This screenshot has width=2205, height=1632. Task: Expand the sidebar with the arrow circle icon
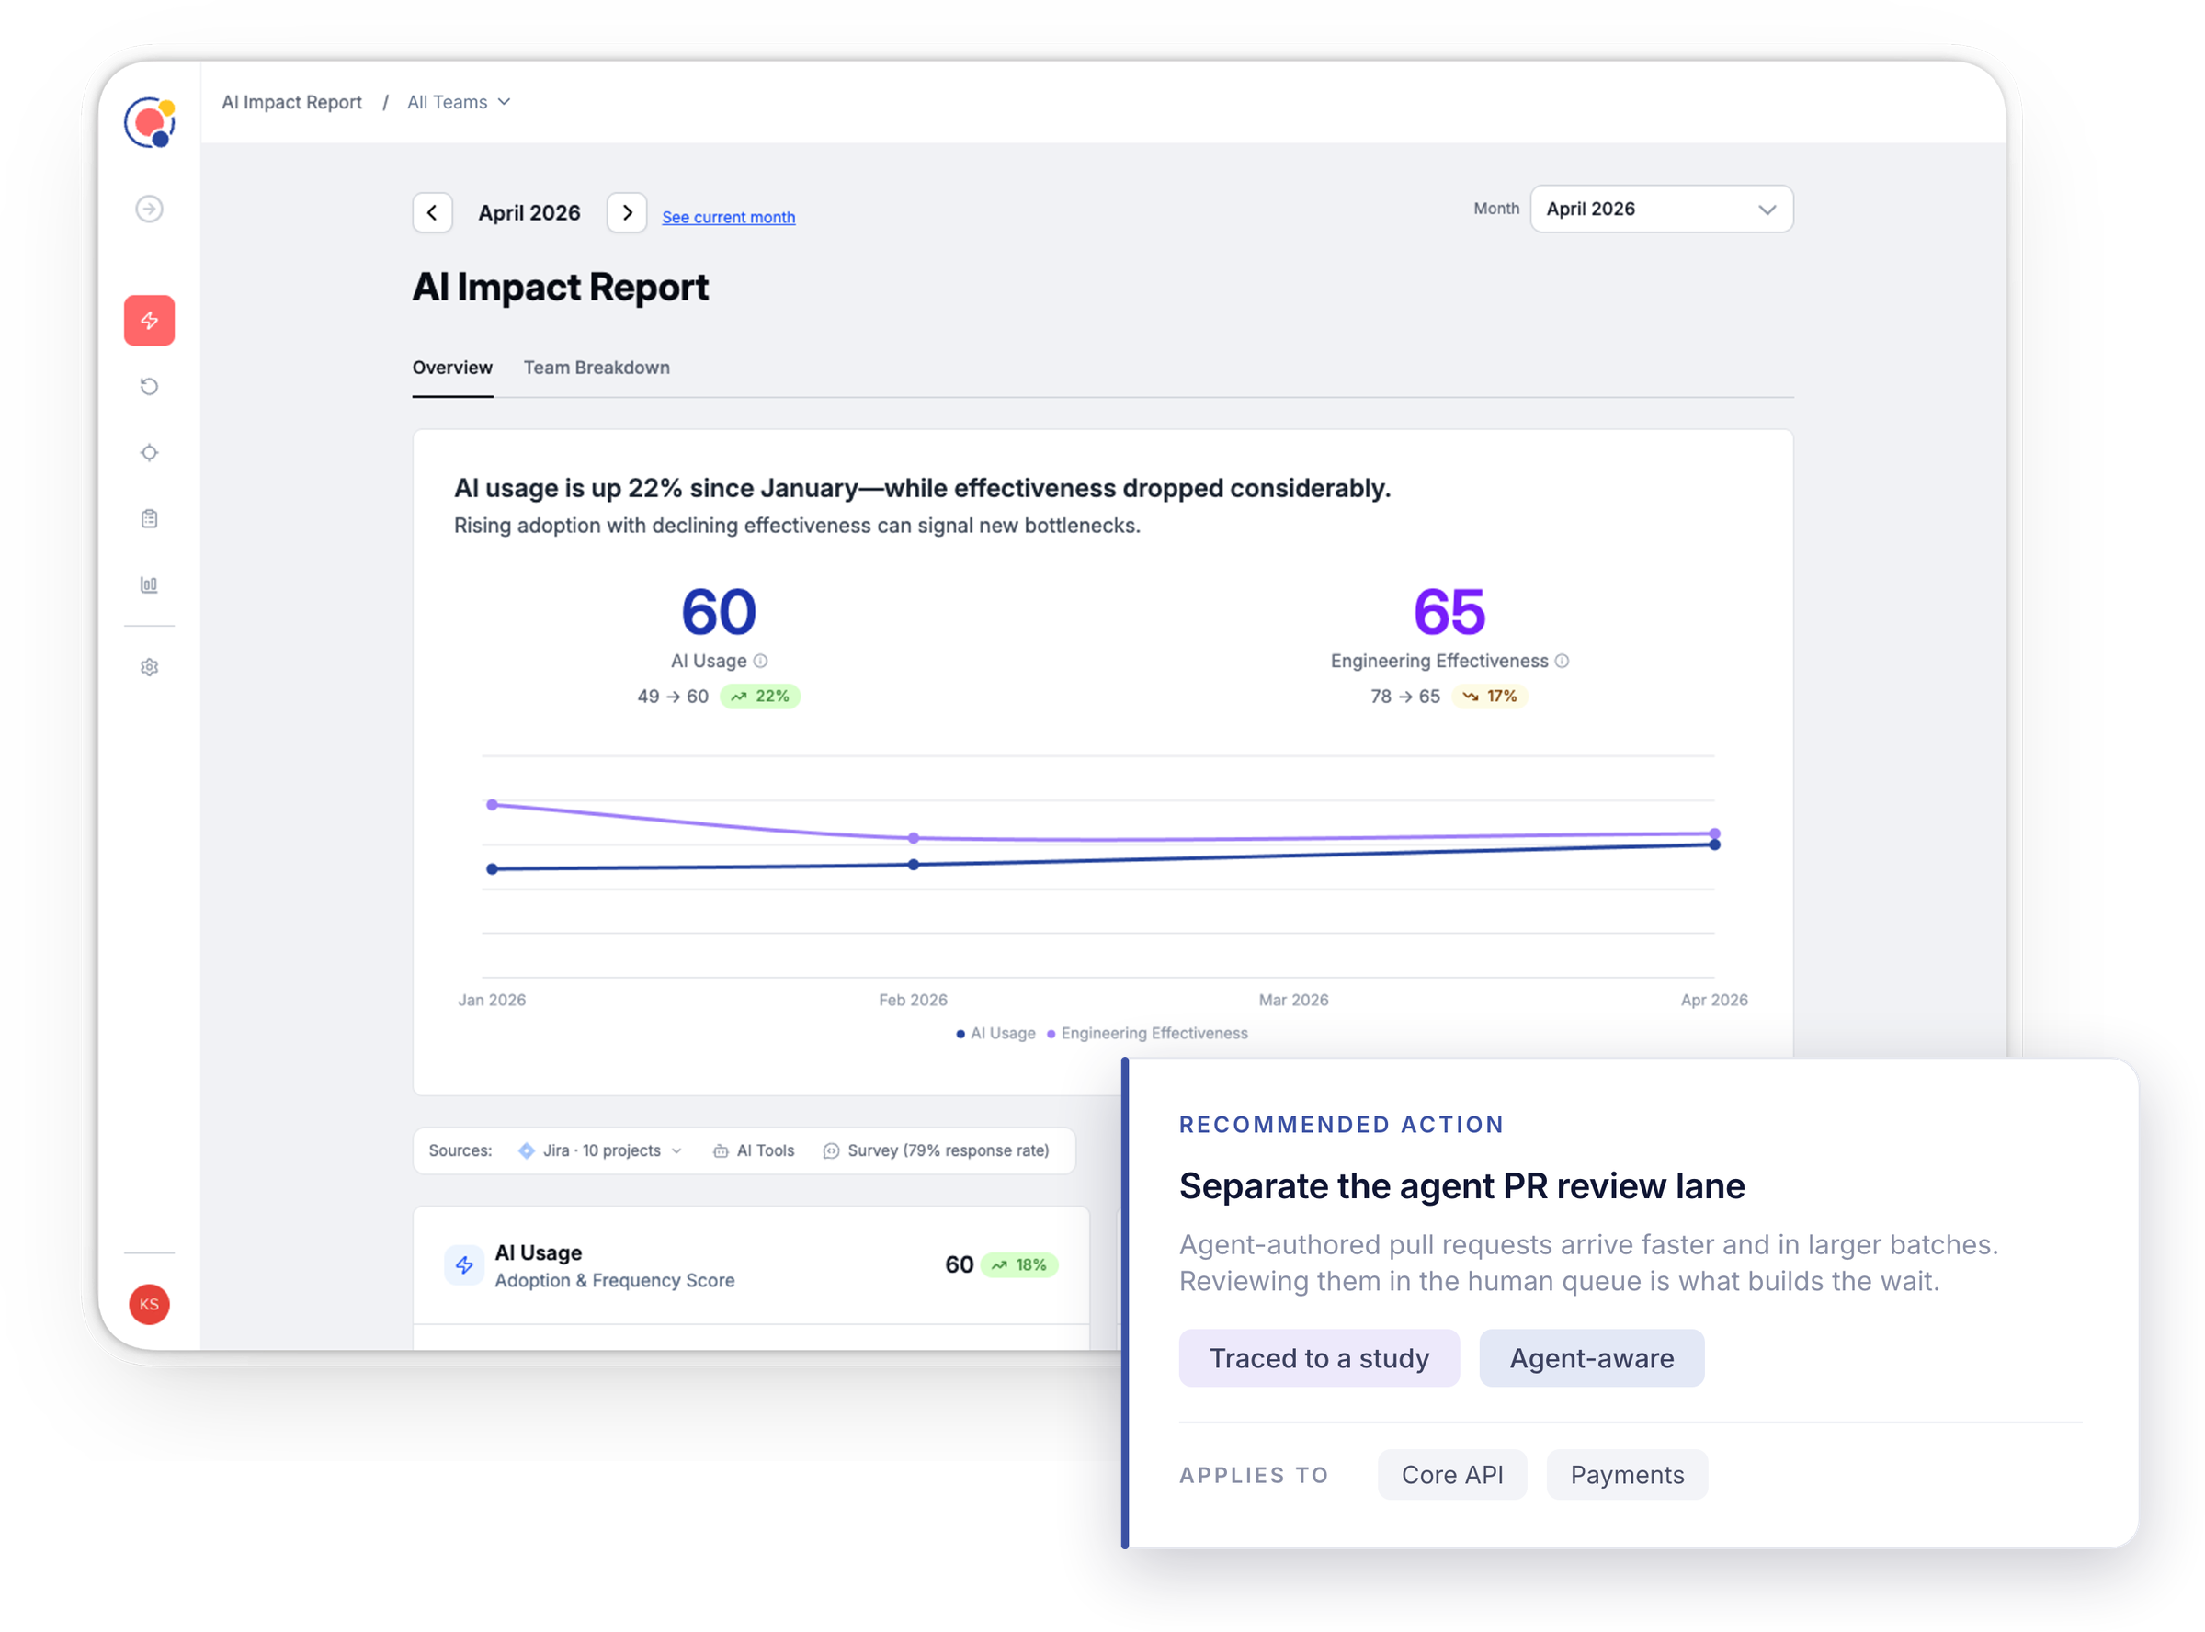149,209
